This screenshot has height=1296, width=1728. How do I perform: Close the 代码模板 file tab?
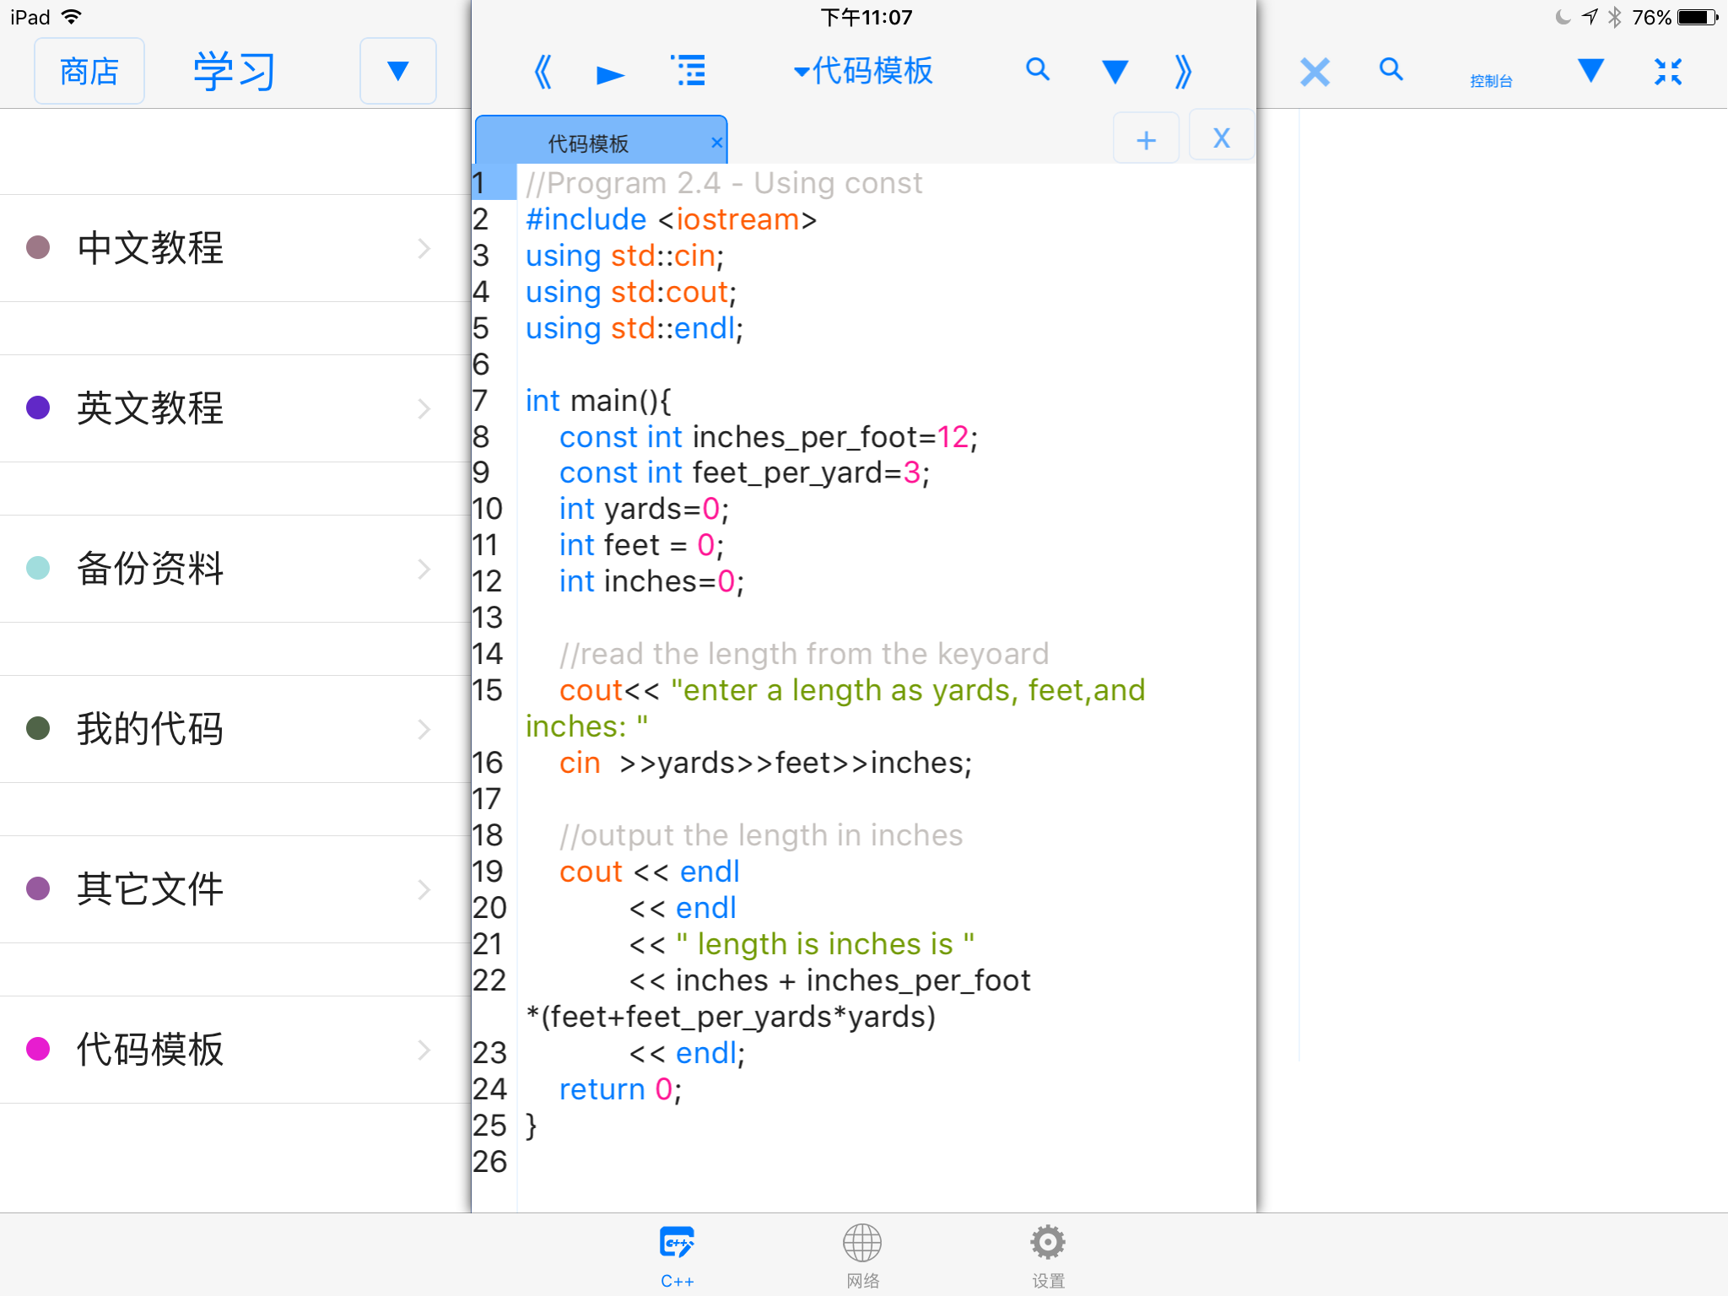[x=716, y=143]
